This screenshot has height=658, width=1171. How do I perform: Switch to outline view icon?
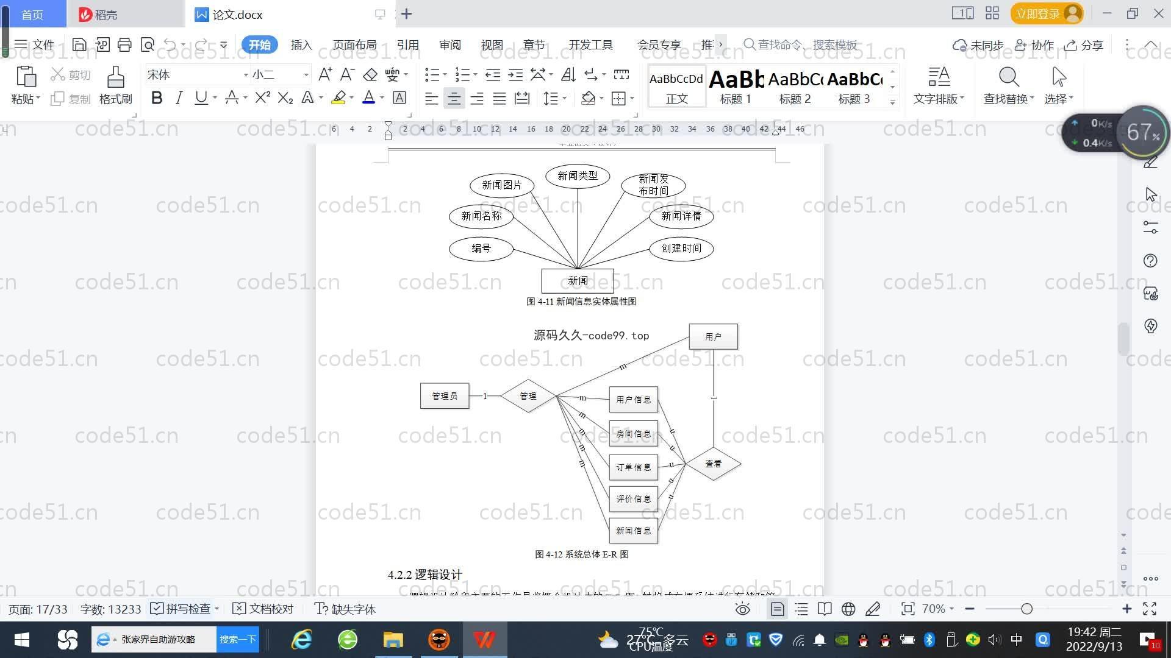[x=801, y=609]
